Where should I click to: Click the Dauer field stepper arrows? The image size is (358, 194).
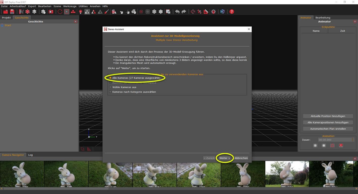point(353,140)
